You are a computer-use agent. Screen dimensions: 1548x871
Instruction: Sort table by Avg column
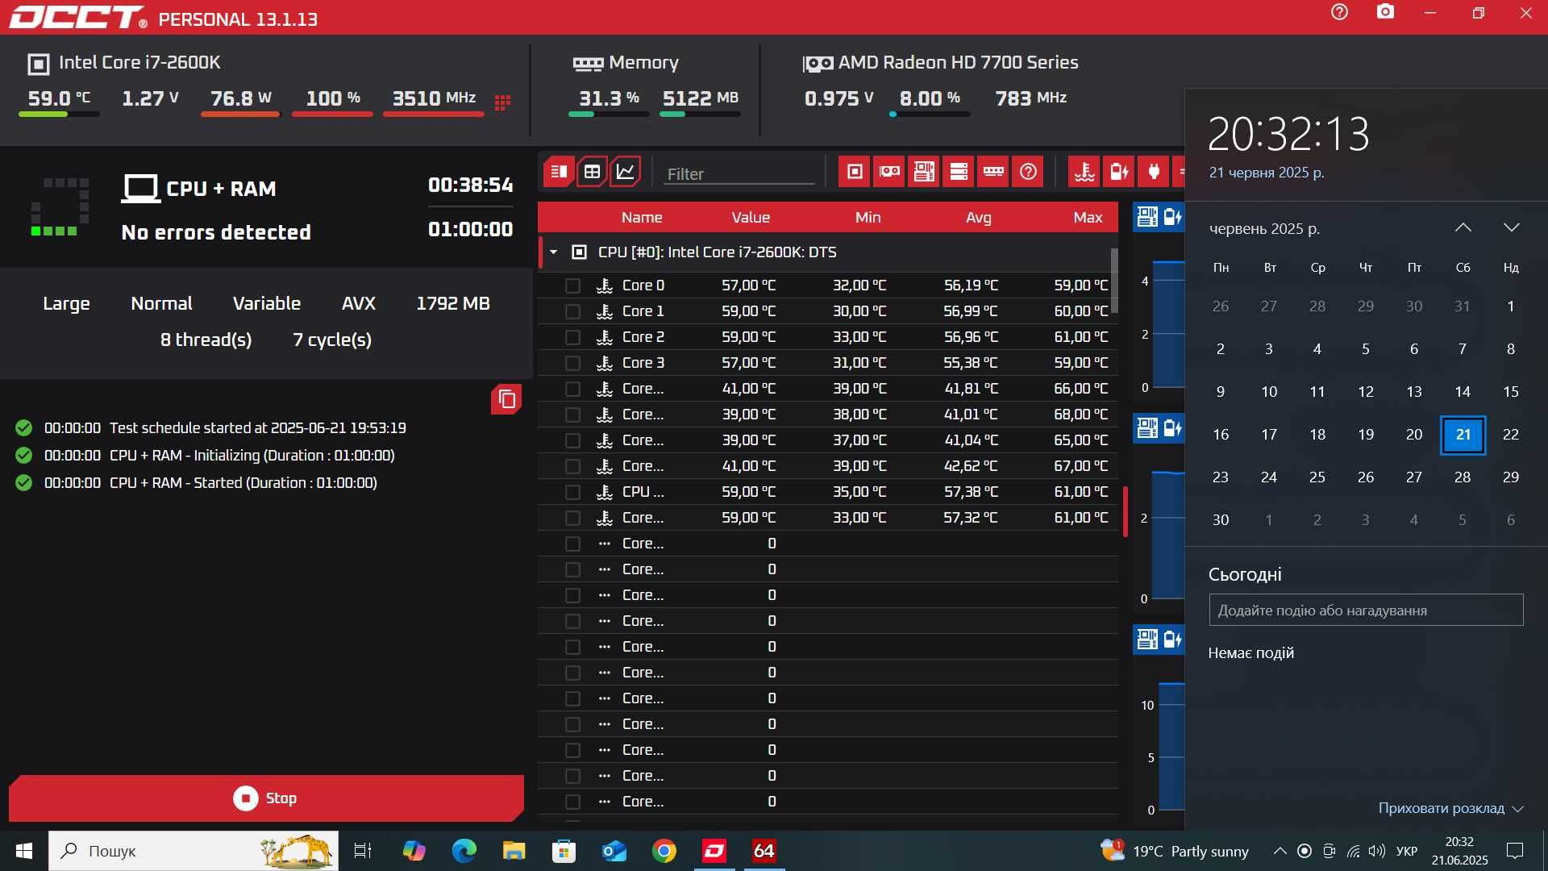(x=979, y=217)
